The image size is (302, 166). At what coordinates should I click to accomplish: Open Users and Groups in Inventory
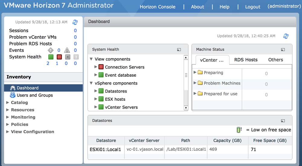(34, 95)
